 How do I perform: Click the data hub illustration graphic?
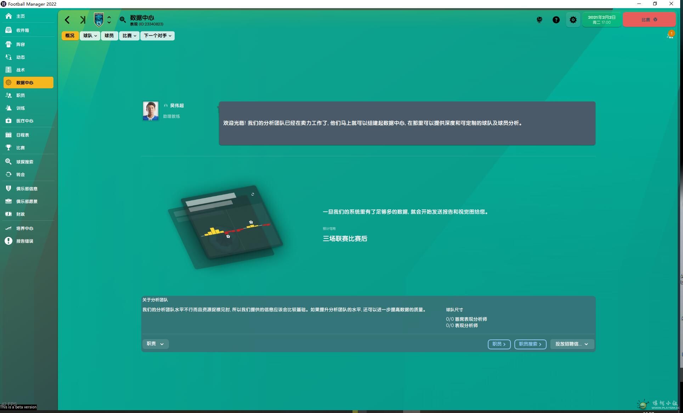[225, 227]
